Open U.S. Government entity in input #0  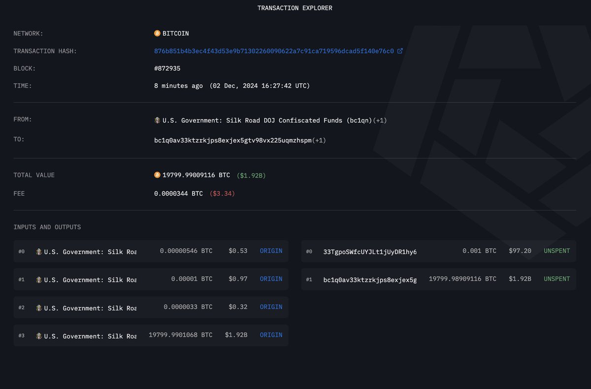[90, 252]
